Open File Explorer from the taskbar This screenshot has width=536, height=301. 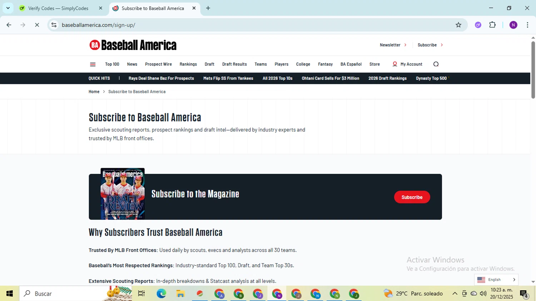[180, 294]
